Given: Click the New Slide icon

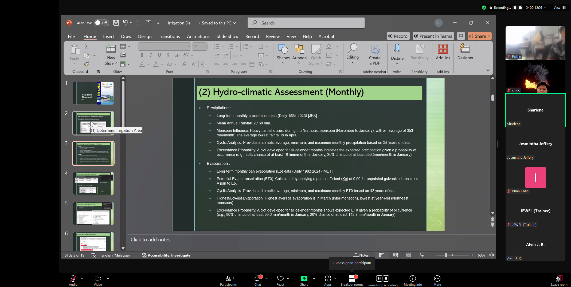Looking at the screenshot, I should pyautogui.click(x=111, y=49).
